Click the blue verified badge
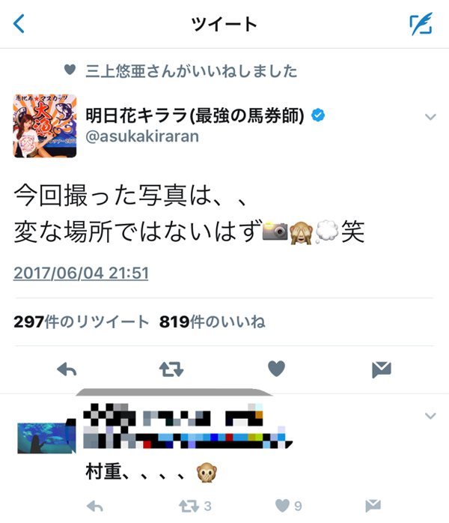This screenshot has height=523, width=449. click(x=318, y=115)
